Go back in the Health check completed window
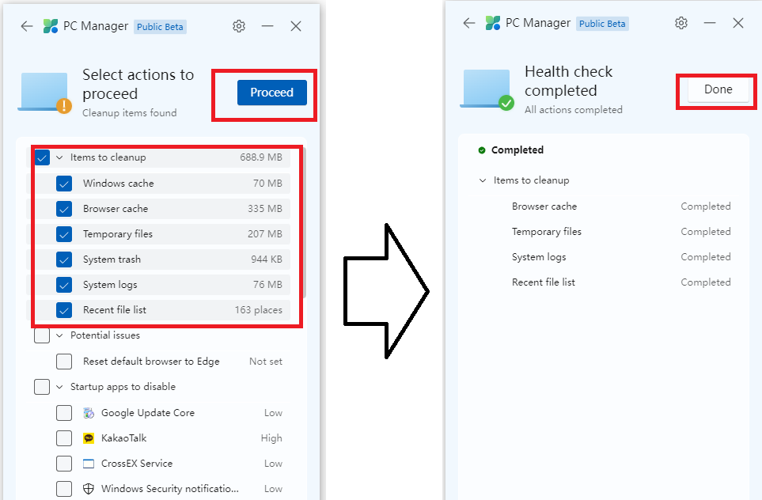Screen dimensions: 762x500 pos(469,23)
